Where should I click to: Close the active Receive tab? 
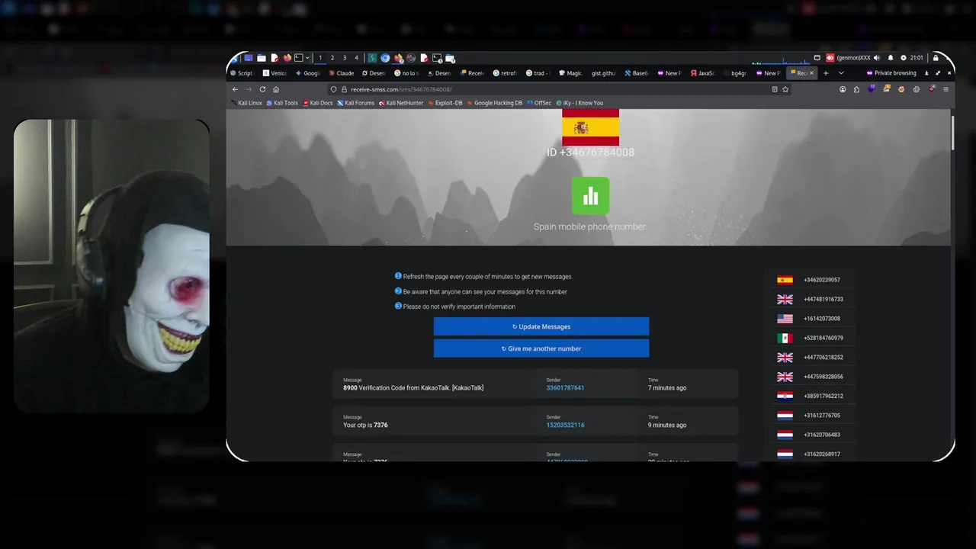(811, 73)
